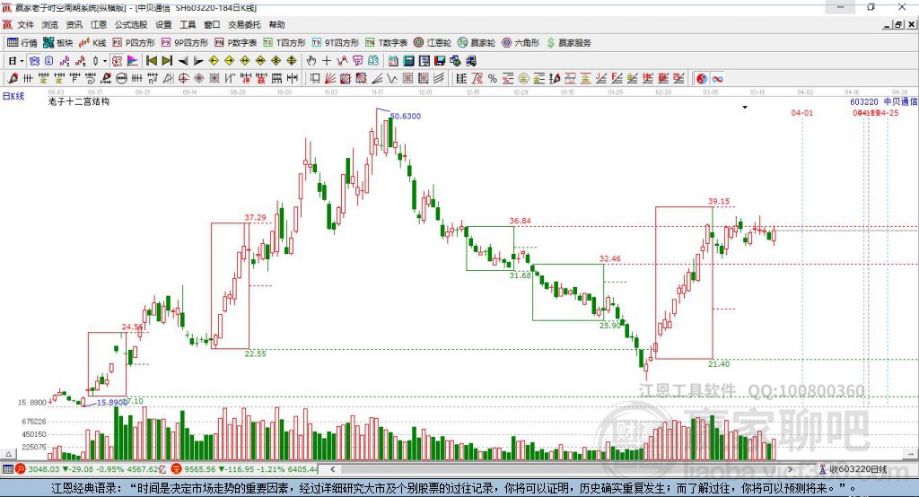Click the small black triangle above chart

745,108
